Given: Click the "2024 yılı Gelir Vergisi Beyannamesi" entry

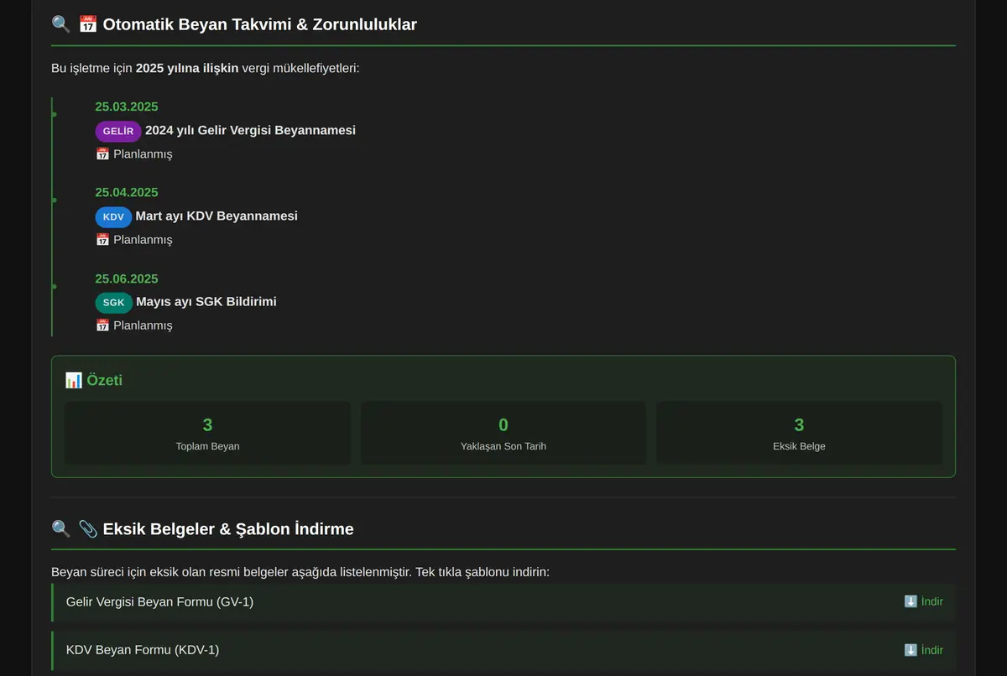Looking at the screenshot, I should click(x=250, y=131).
